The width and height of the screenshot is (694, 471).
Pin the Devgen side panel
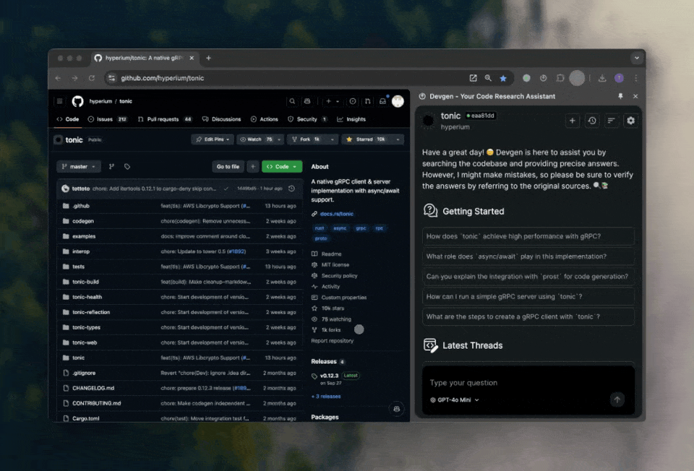(620, 96)
